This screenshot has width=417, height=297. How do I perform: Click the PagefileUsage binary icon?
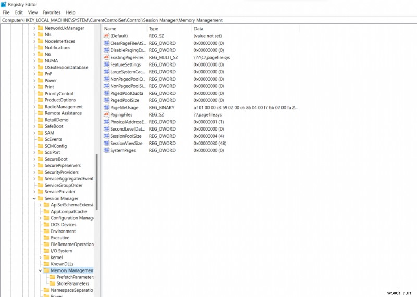(107, 108)
